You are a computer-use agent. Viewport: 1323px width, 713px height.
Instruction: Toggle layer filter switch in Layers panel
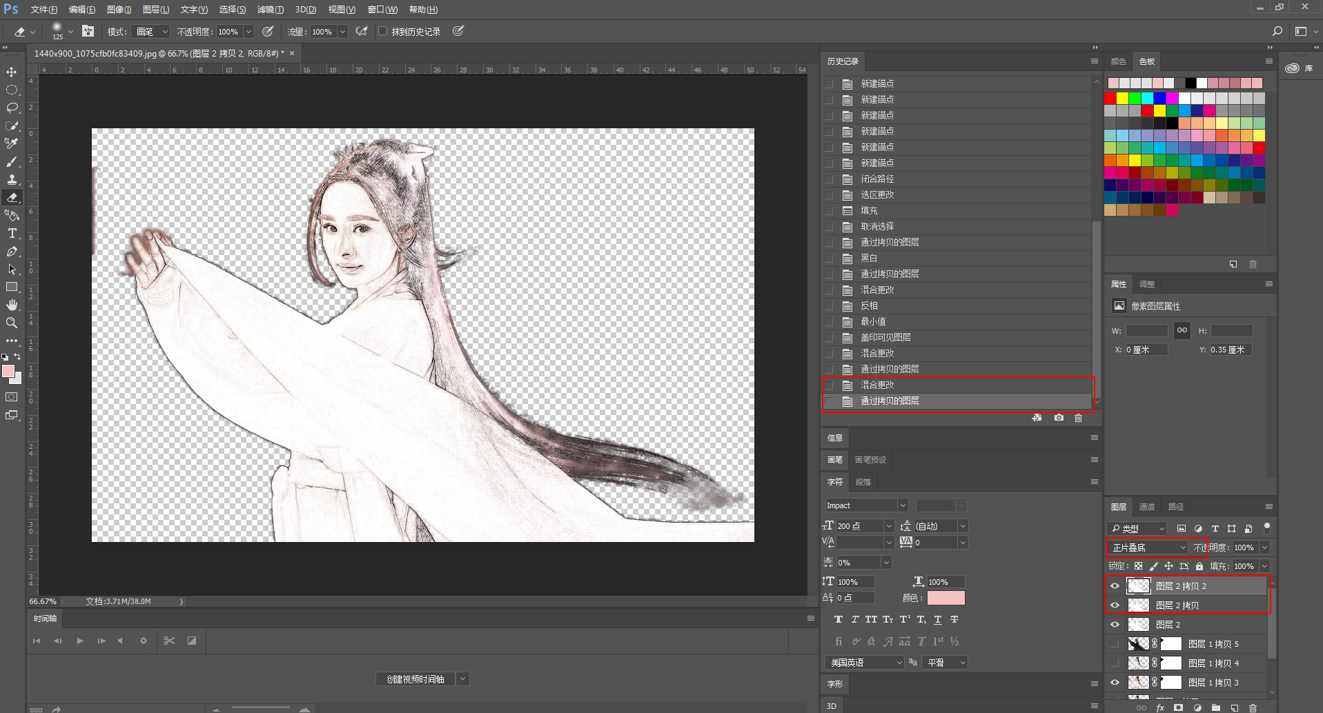tap(1266, 528)
